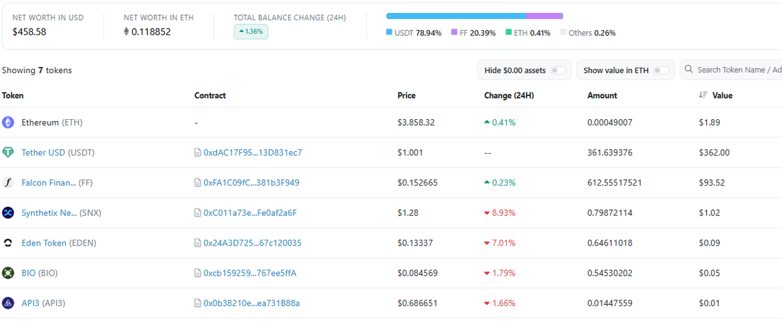The width and height of the screenshot is (782, 327).
Task: Open Tether USD (USDT) token link
Action: tap(58, 152)
